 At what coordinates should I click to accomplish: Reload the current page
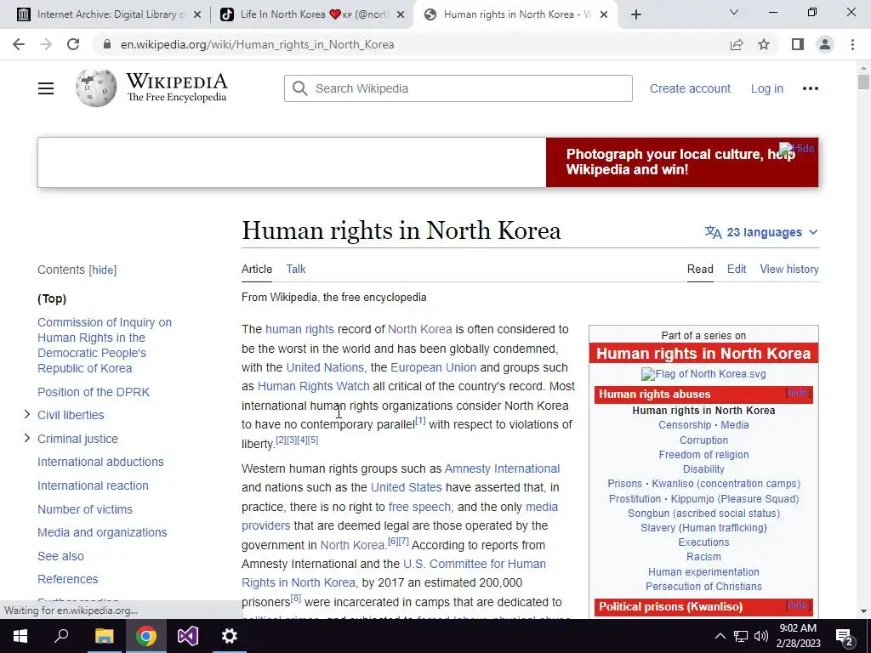[x=73, y=44]
